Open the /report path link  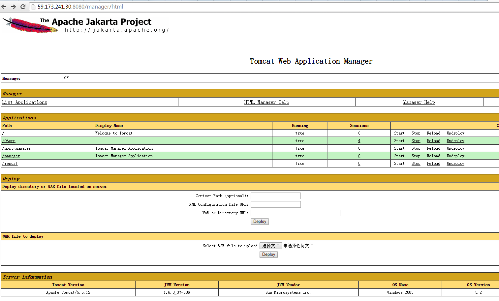click(x=10, y=164)
